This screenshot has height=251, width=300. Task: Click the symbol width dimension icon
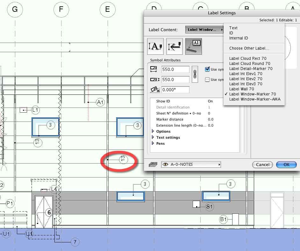point(154,69)
